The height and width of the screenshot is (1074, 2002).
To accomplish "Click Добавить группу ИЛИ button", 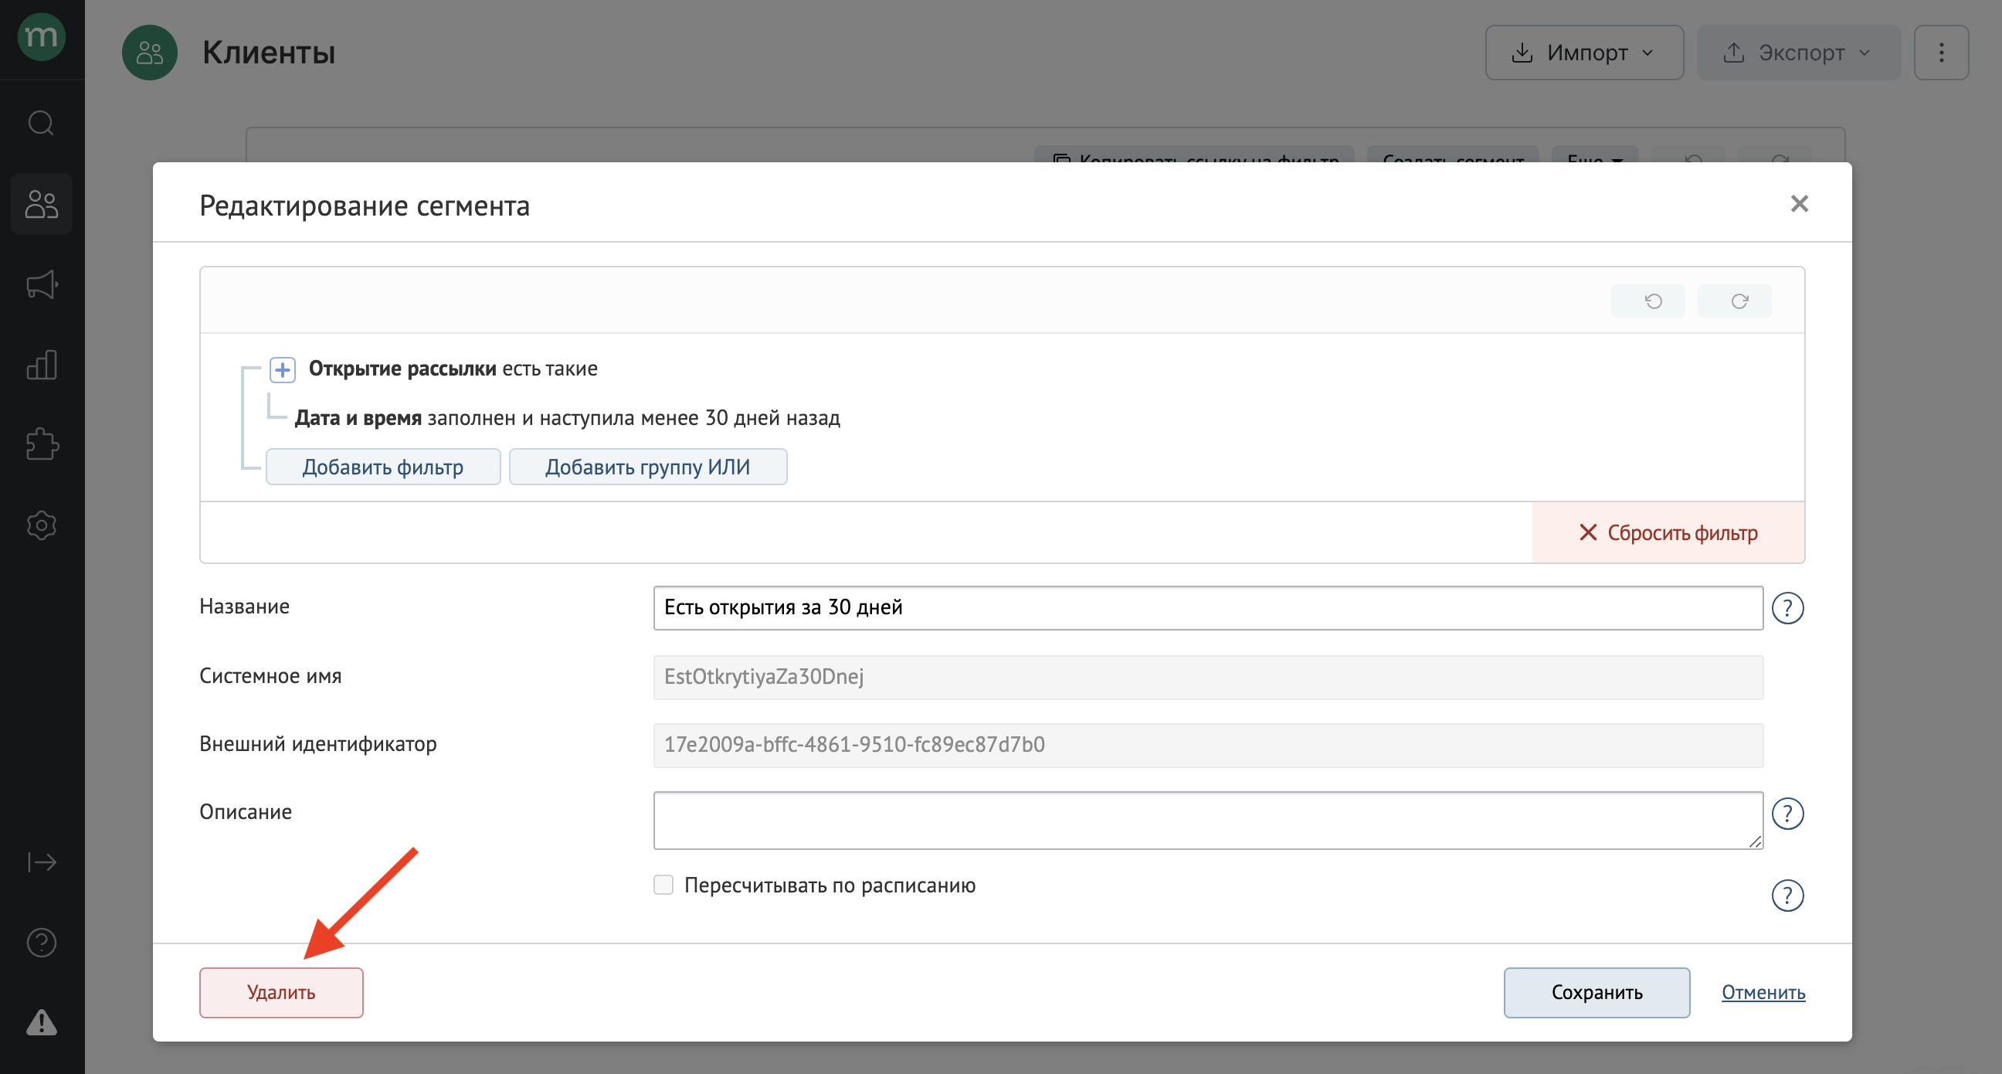I will point(647,467).
